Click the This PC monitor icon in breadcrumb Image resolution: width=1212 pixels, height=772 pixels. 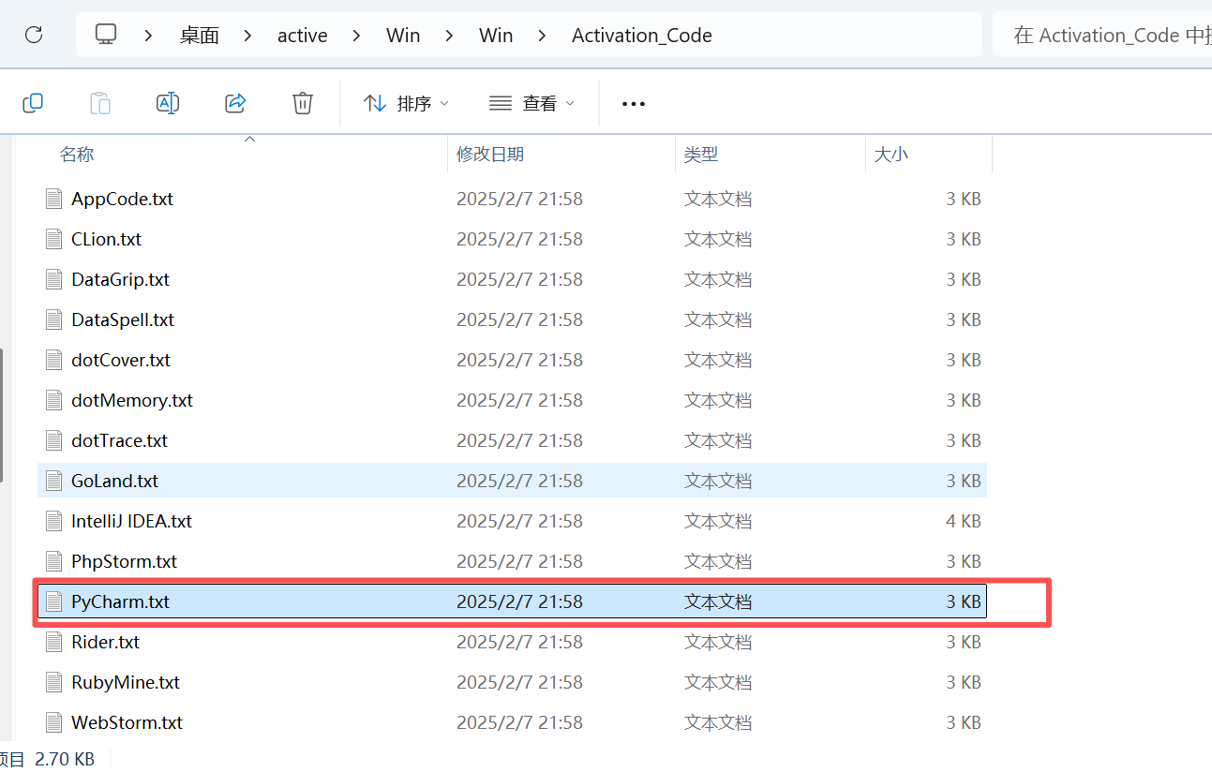pos(106,35)
